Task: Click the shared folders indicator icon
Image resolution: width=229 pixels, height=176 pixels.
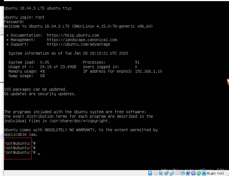Action: (177, 173)
